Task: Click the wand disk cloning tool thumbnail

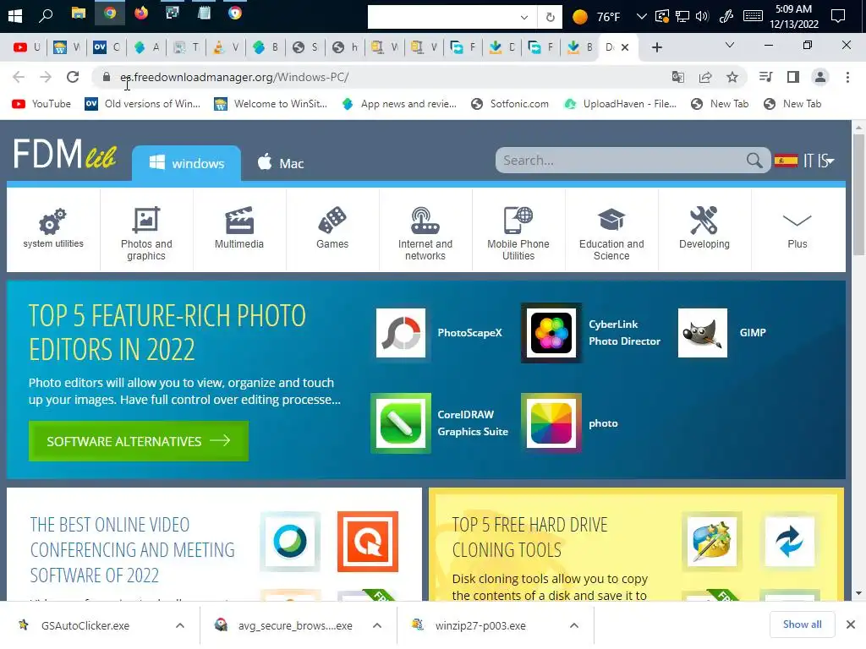Action: pos(712,542)
